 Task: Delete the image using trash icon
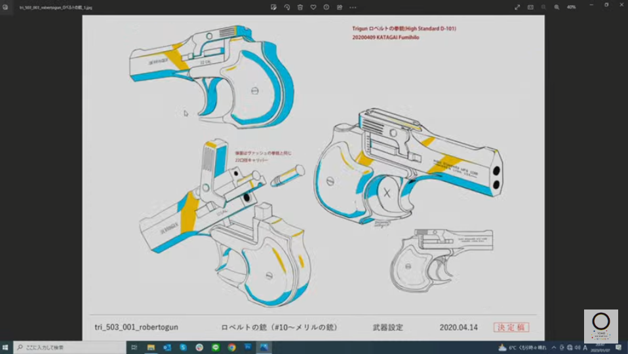(x=300, y=7)
